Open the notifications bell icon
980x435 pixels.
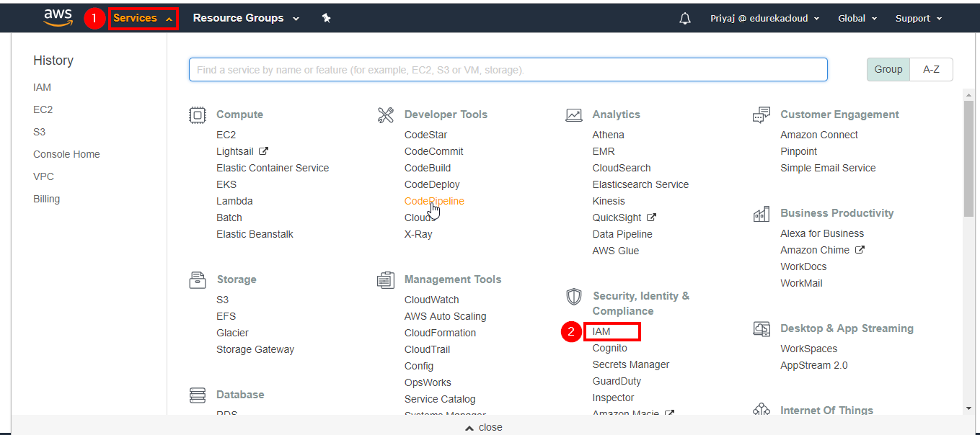click(685, 19)
